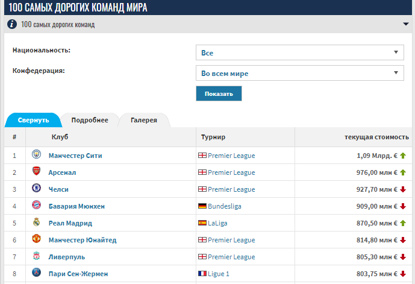Open the Ligue 1 tournament link
Screen dimensions: 415x284
pyautogui.click(x=219, y=274)
